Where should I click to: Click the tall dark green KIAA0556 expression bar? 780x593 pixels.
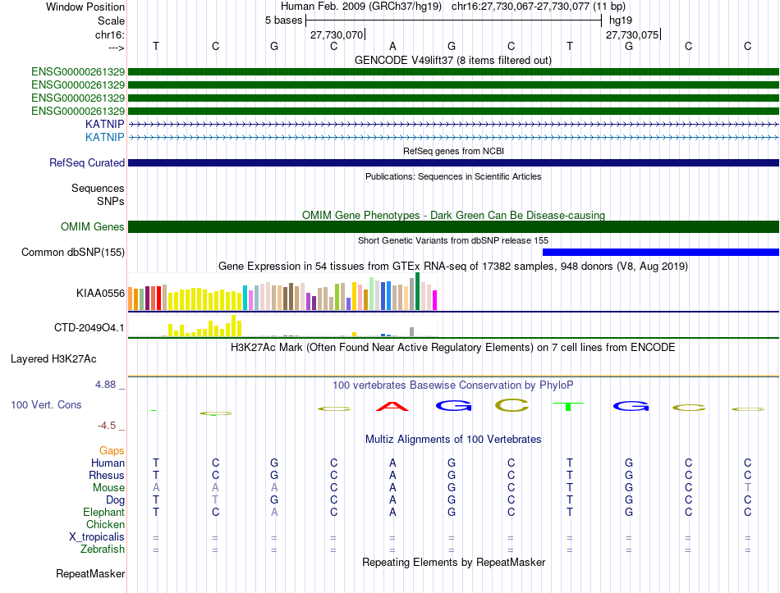click(x=417, y=291)
